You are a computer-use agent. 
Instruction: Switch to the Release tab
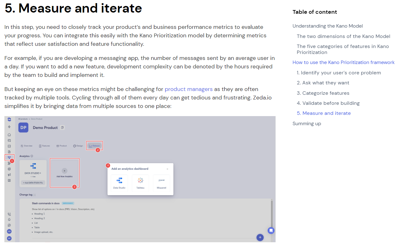94,146
